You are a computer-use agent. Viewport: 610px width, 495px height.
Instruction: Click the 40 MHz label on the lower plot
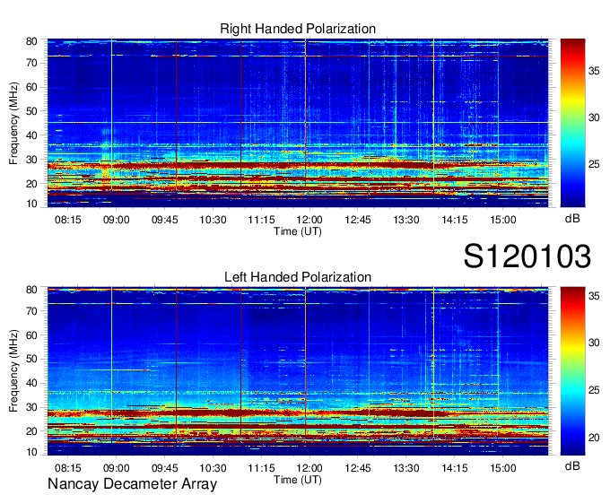[31, 384]
